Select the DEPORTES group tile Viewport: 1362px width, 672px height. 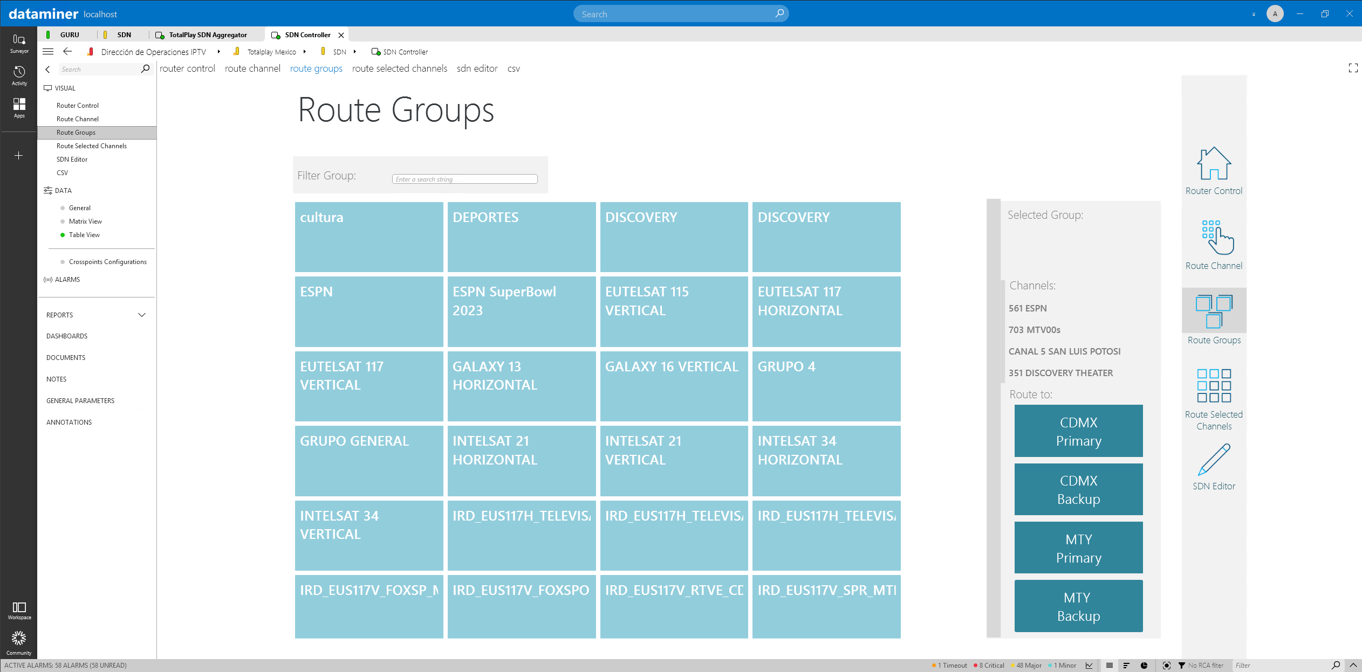[x=522, y=237]
